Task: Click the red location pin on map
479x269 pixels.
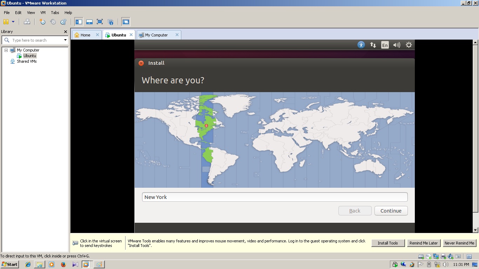Action: pyautogui.click(x=207, y=126)
